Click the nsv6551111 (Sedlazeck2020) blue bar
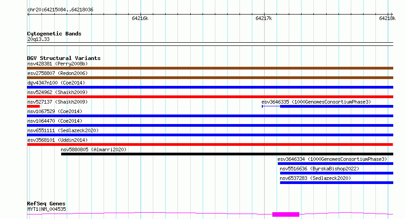The image size is (406, 219). click(210, 135)
